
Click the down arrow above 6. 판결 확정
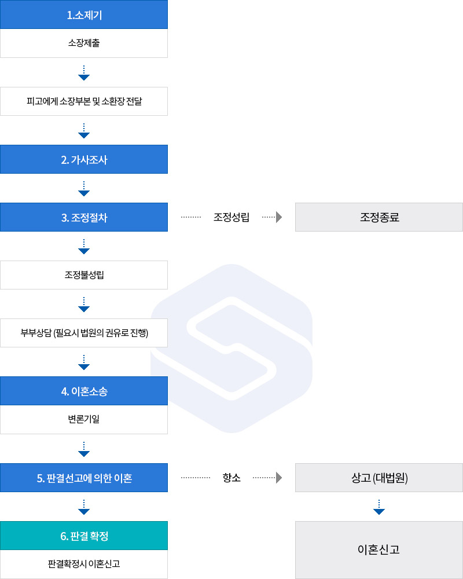coord(84,507)
